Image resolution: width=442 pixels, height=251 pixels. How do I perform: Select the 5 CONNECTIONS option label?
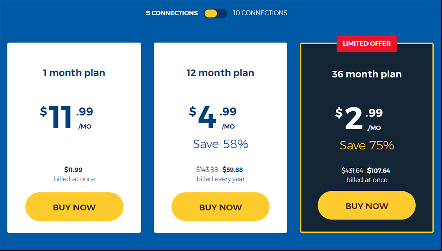point(172,13)
